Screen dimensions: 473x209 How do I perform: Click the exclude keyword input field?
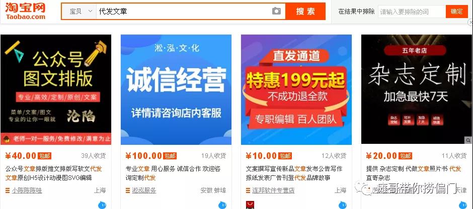(x=412, y=12)
